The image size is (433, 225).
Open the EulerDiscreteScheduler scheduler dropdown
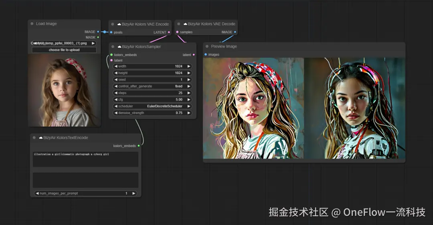click(x=152, y=106)
